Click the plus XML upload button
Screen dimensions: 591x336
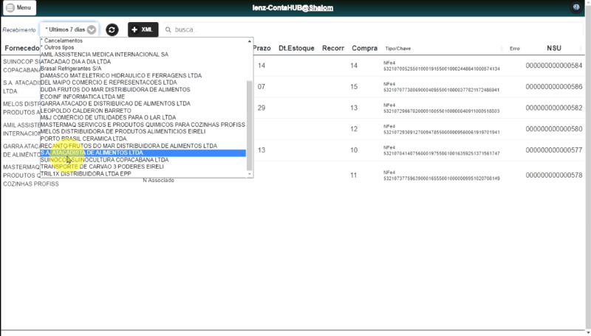pyautogui.click(x=143, y=29)
